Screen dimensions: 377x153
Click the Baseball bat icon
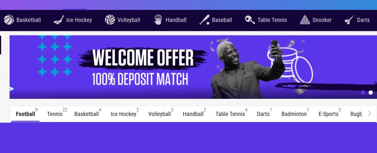pyautogui.click(x=204, y=20)
